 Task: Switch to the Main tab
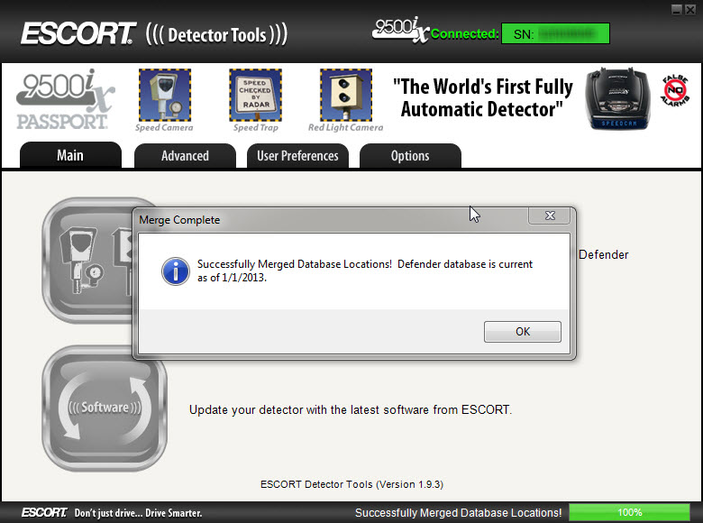pyautogui.click(x=70, y=155)
